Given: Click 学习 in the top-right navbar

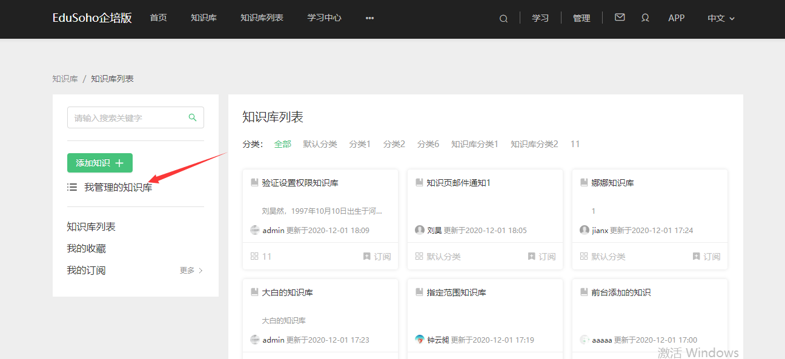Looking at the screenshot, I should pyautogui.click(x=540, y=18).
